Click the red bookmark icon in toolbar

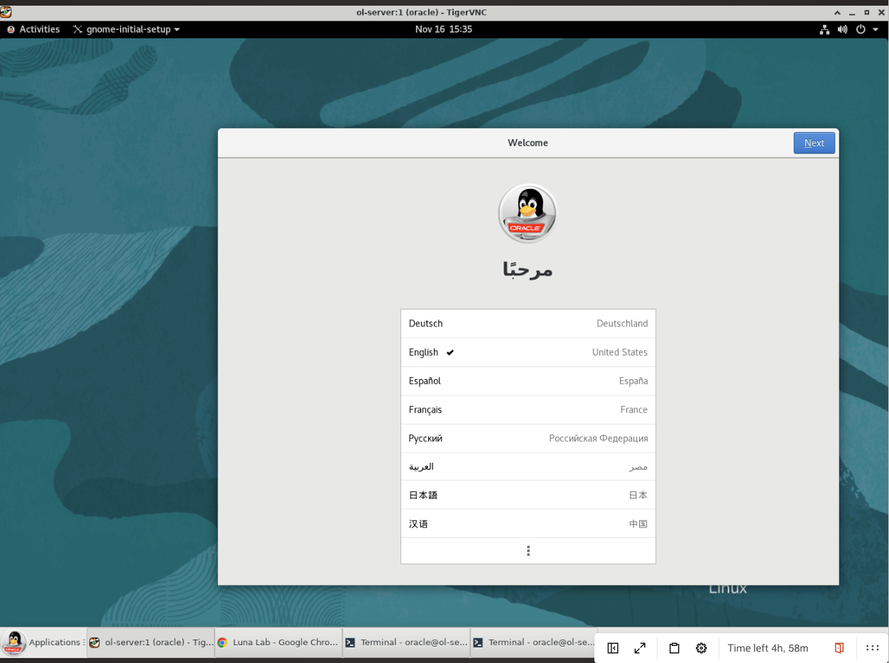(x=839, y=648)
